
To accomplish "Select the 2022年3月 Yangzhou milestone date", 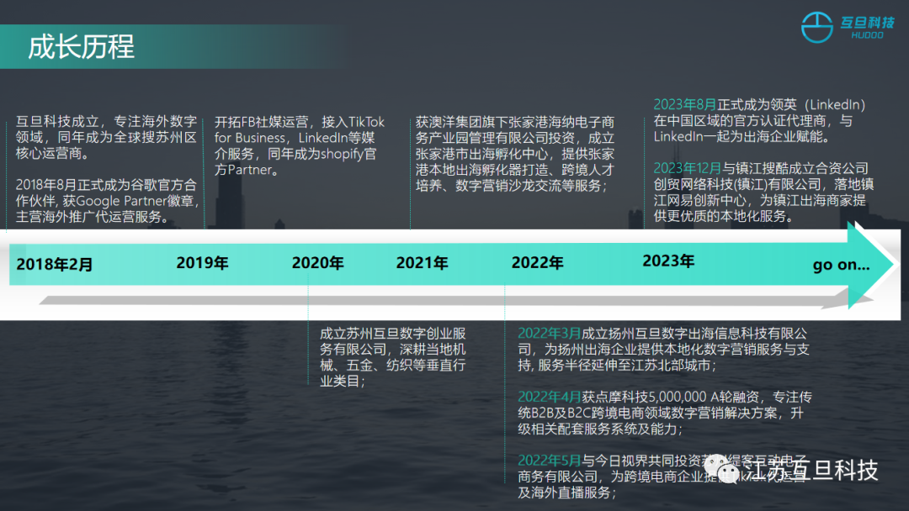I will click(549, 333).
